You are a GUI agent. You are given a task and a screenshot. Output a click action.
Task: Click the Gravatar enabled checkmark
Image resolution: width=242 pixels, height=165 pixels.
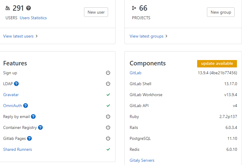(x=108, y=95)
